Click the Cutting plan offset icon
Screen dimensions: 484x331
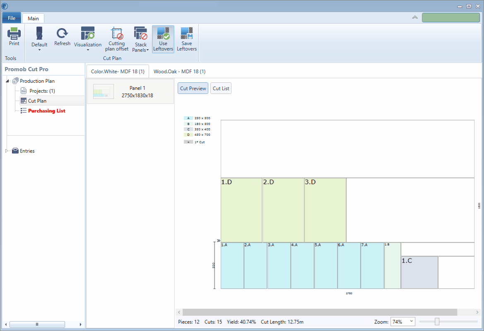tap(117, 34)
